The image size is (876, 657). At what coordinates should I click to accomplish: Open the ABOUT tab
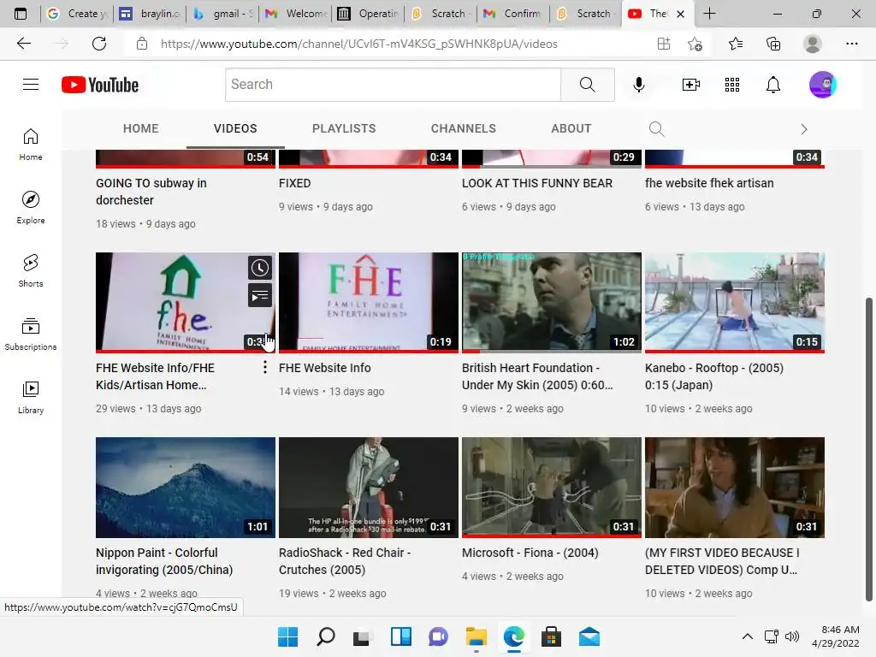(x=571, y=128)
